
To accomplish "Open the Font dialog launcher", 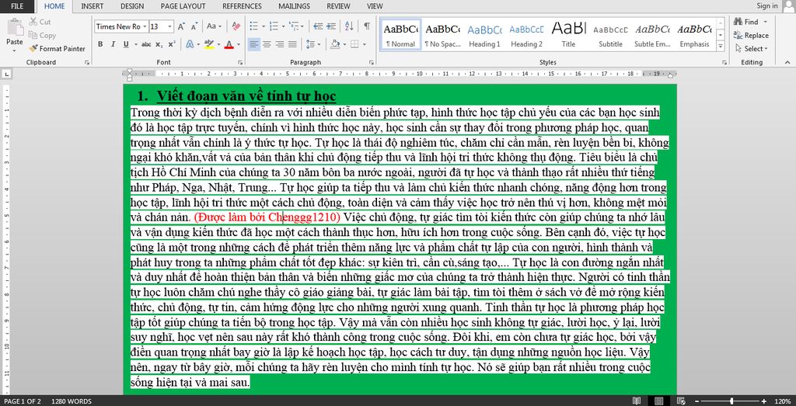I will pyautogui.click(x=239, y=62).
